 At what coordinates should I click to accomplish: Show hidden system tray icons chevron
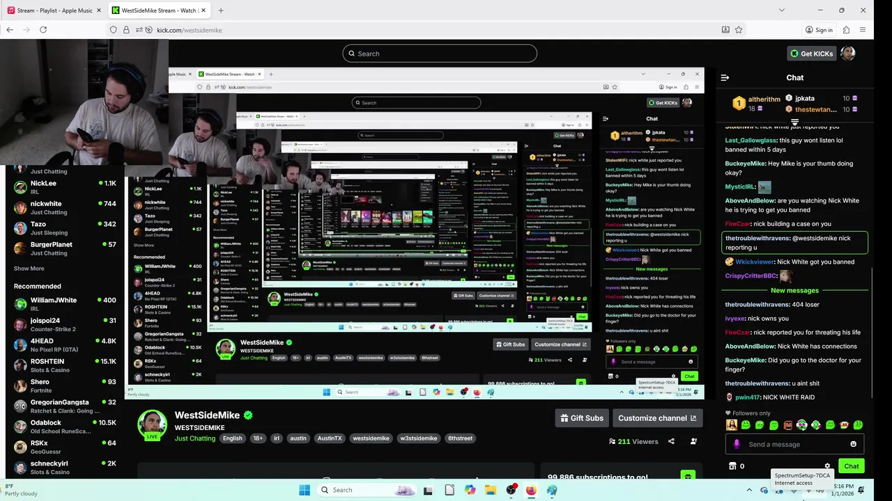[749, 490]
